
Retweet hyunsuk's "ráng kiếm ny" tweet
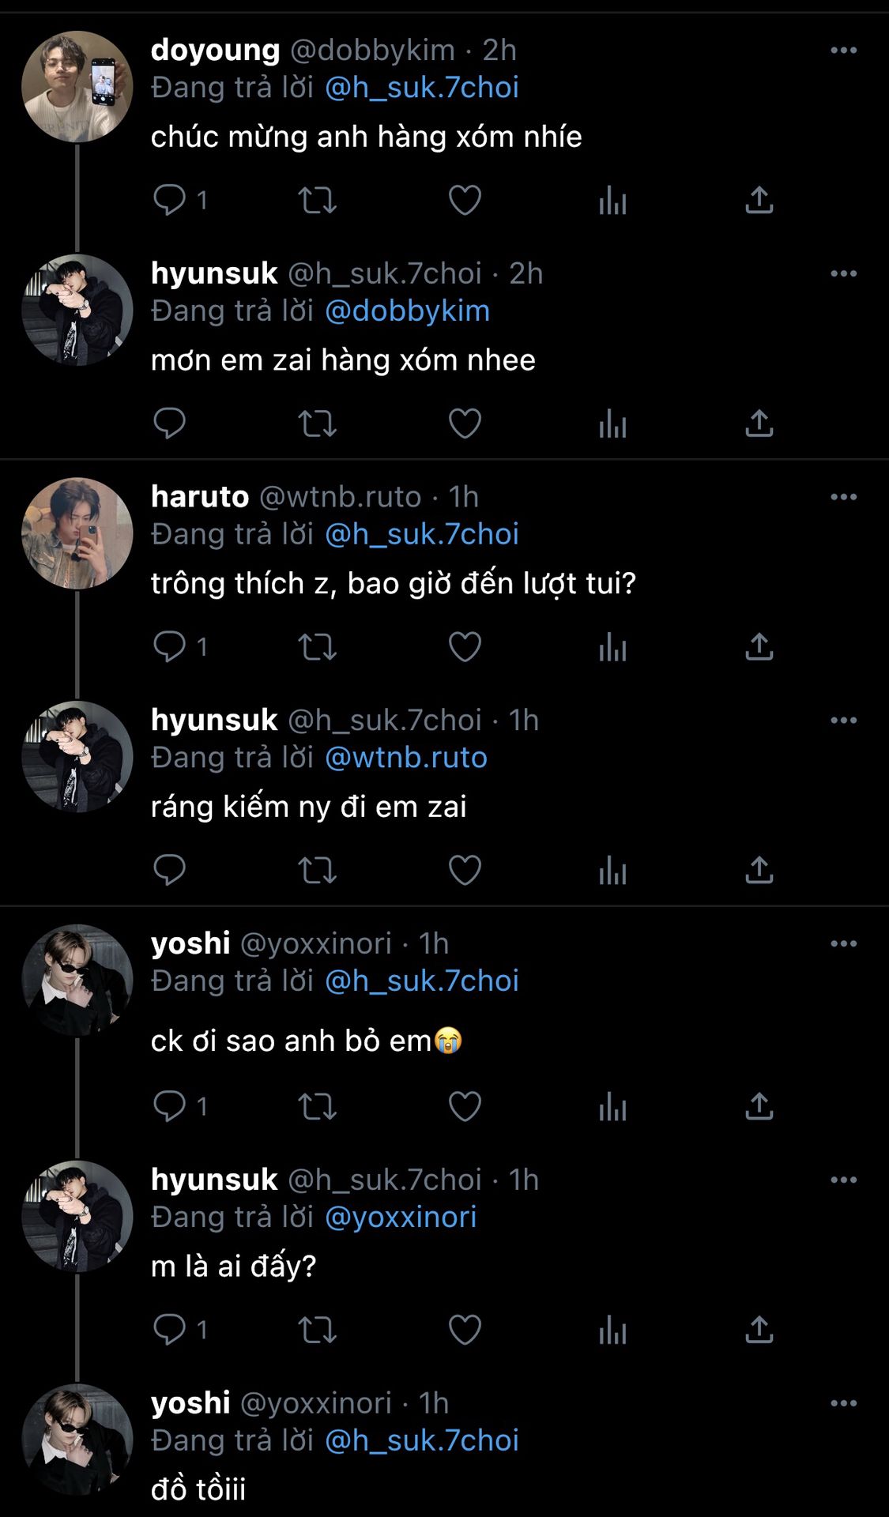coord(317,871)
